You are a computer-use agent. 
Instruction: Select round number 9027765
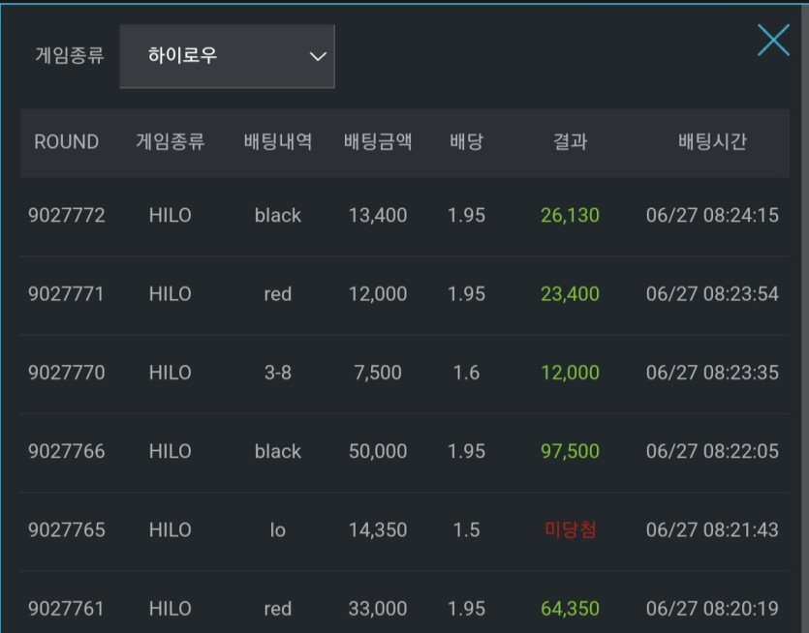tap(67, 529)
